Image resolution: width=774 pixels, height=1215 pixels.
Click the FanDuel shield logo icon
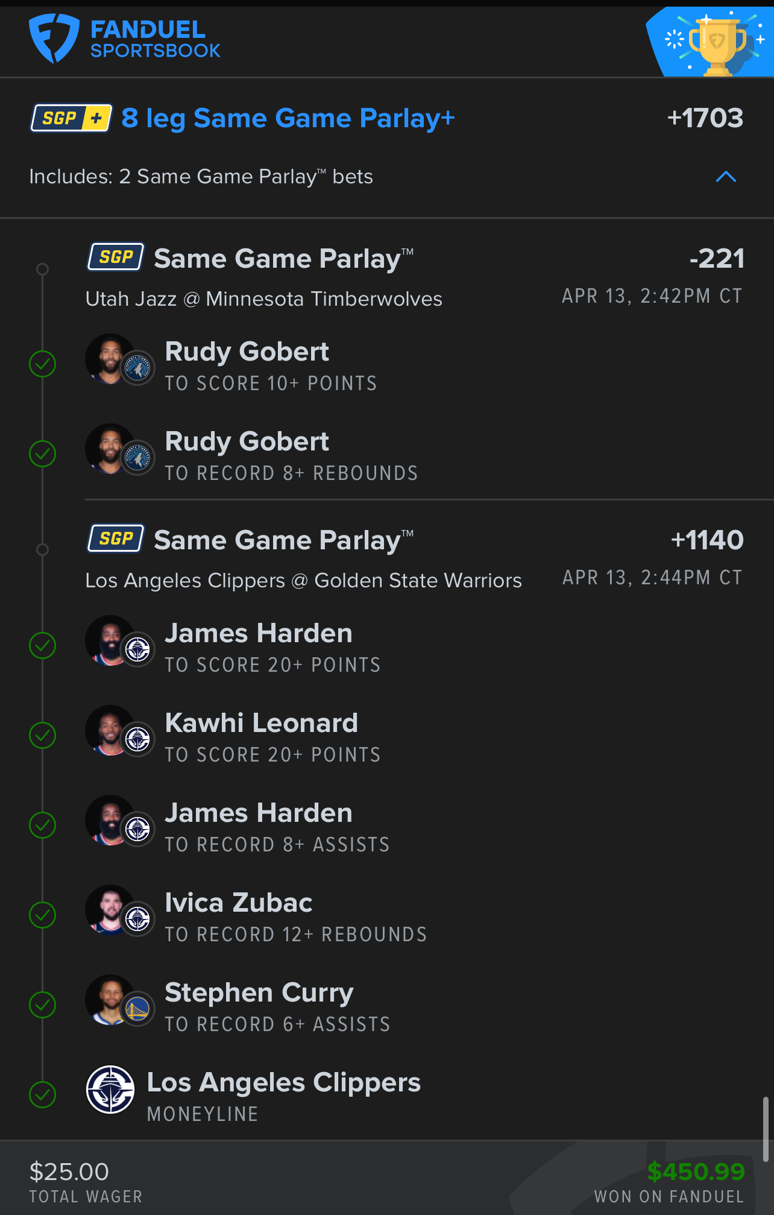click(54, 39)
